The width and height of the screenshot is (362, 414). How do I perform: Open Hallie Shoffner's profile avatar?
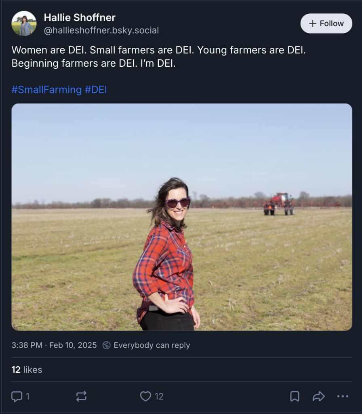click(x=24, y=23)
